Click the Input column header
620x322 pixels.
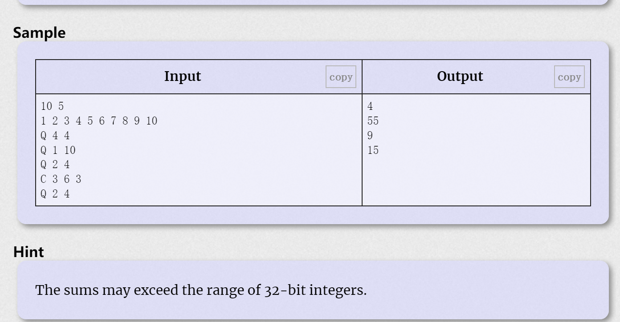click(183, 76)
